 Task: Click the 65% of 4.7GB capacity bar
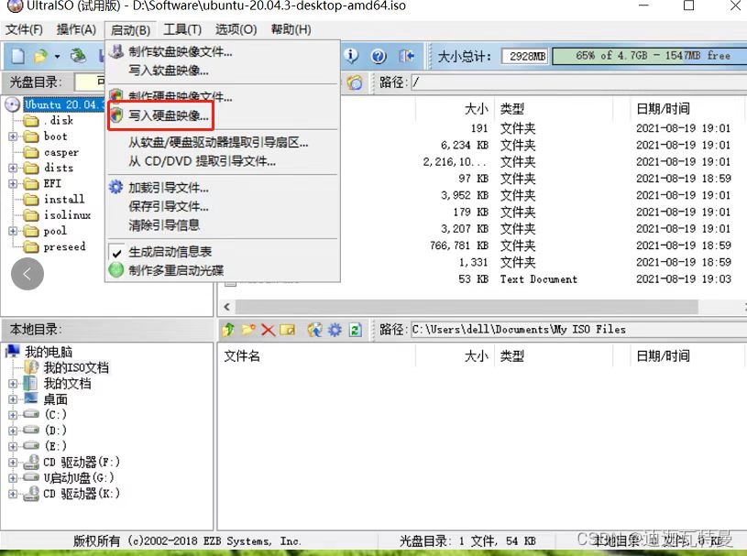click(650, 56)
